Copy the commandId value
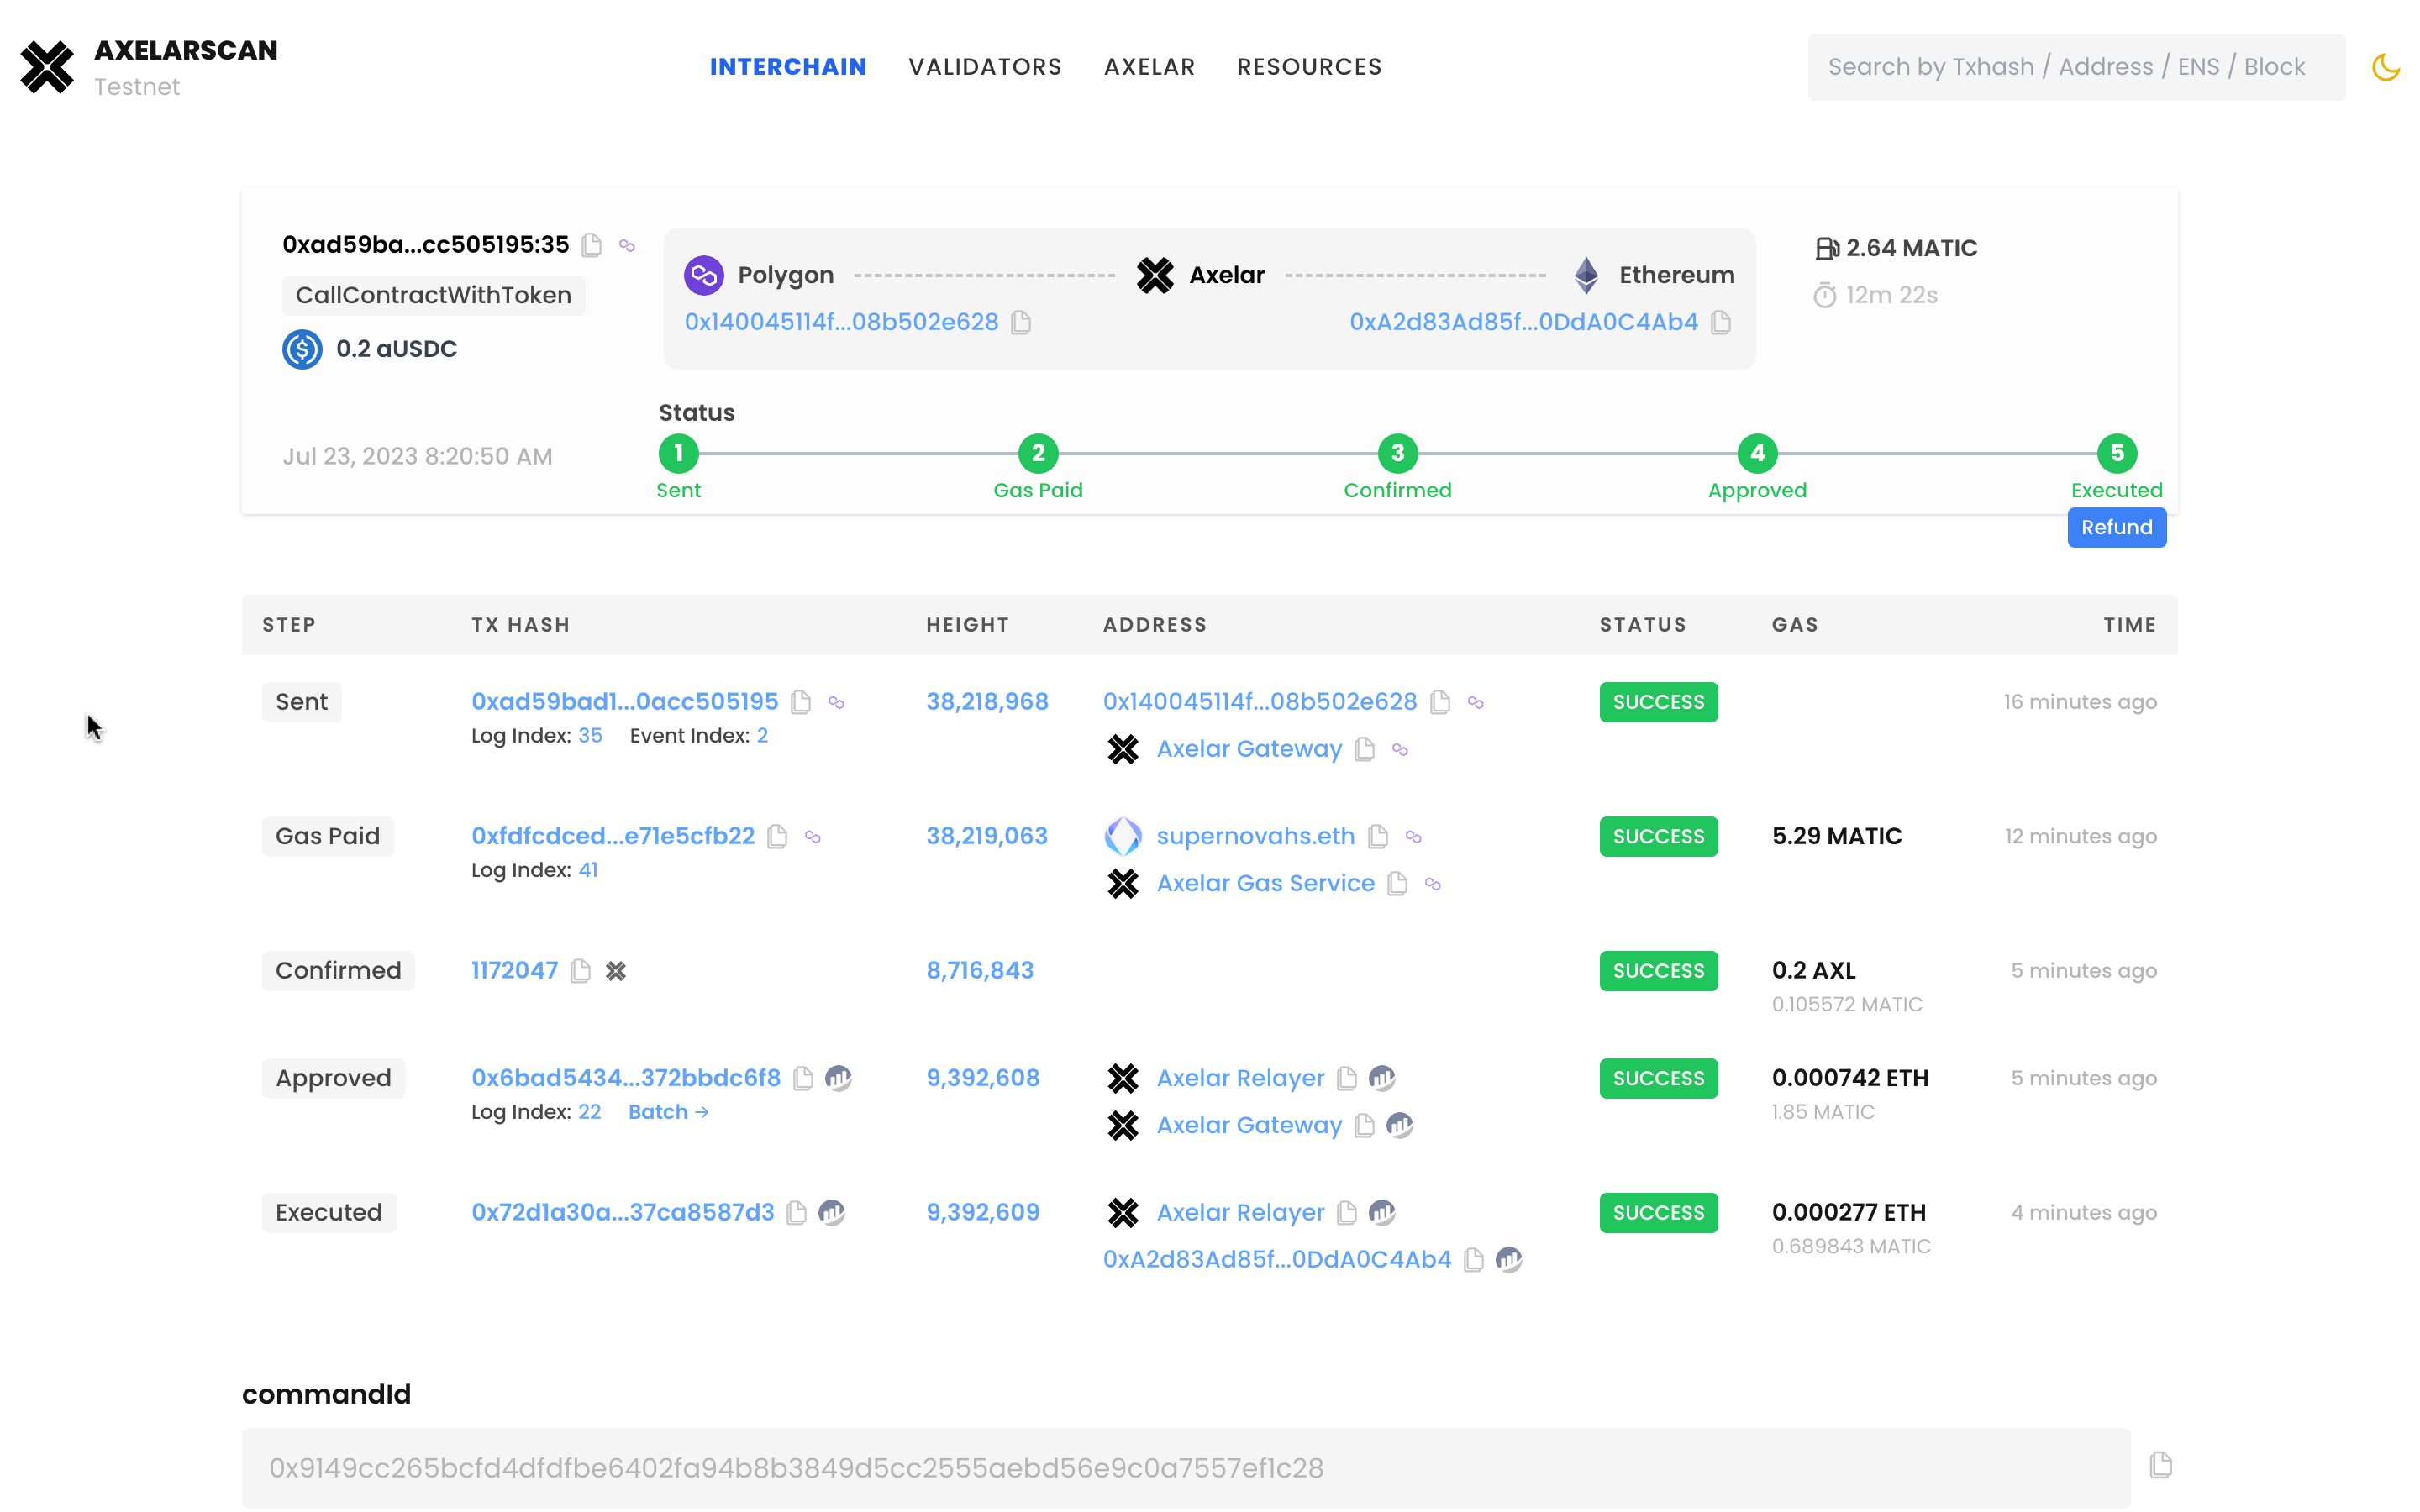The width and height of the screenshot is (2420, 1512). tap(2161, 1465)
